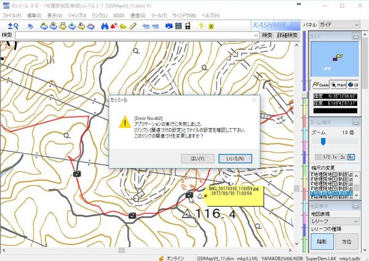Open the ツール(T) menu

coord(159,15)
